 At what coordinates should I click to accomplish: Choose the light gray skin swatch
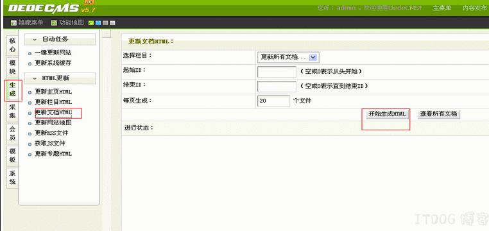coord(112,22)
